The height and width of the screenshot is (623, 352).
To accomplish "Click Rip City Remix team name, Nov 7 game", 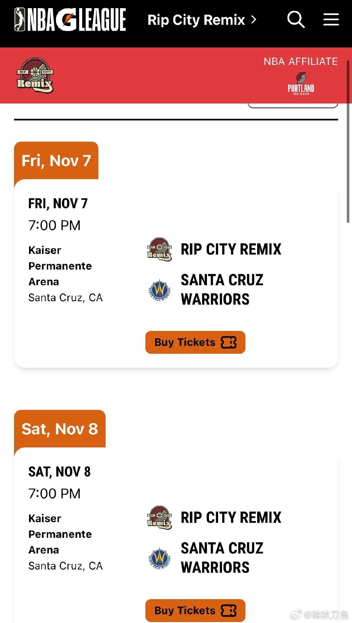I will point(231,249).
